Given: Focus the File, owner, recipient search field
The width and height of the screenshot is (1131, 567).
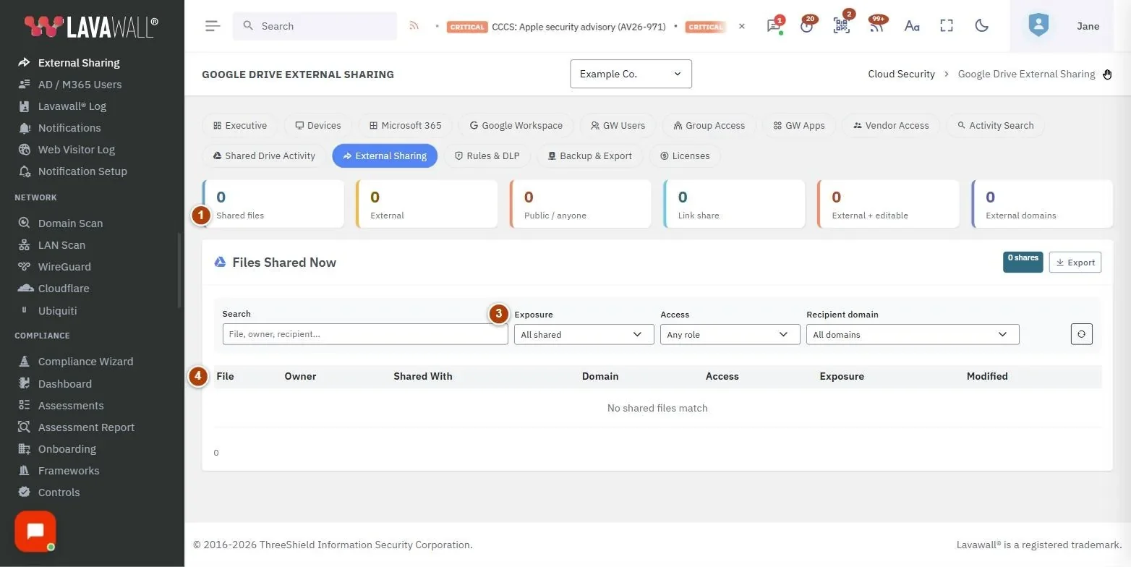Looking at the screenshot, I should (365, 334).
